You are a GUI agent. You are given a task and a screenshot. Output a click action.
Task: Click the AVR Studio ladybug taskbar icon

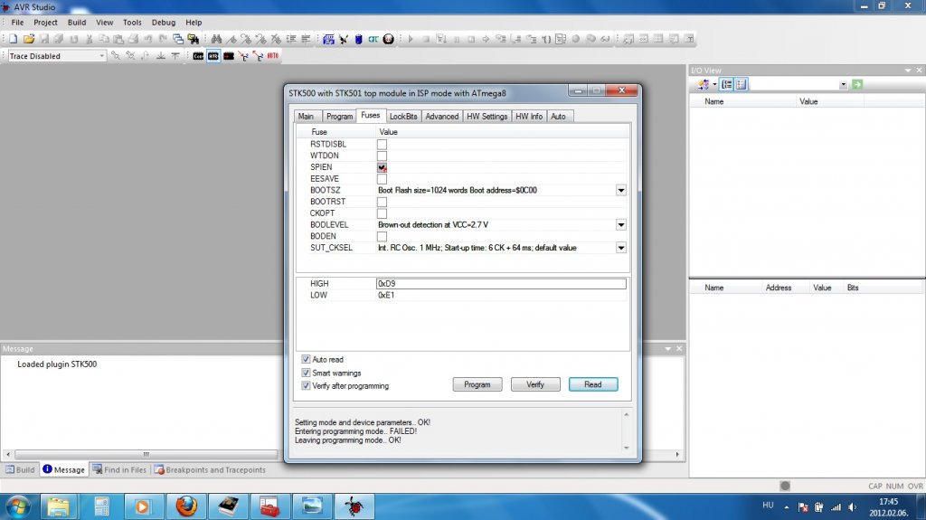[x=354, y=506]
